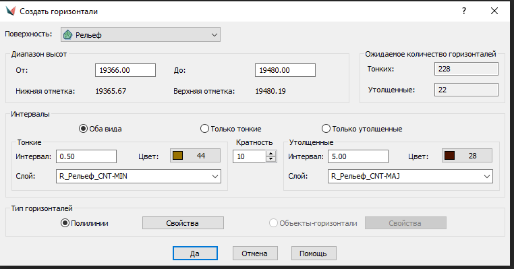The width and height of the screenshot is (514, 269).
Task: Click the Отмена button
Action: coord(255,253)
